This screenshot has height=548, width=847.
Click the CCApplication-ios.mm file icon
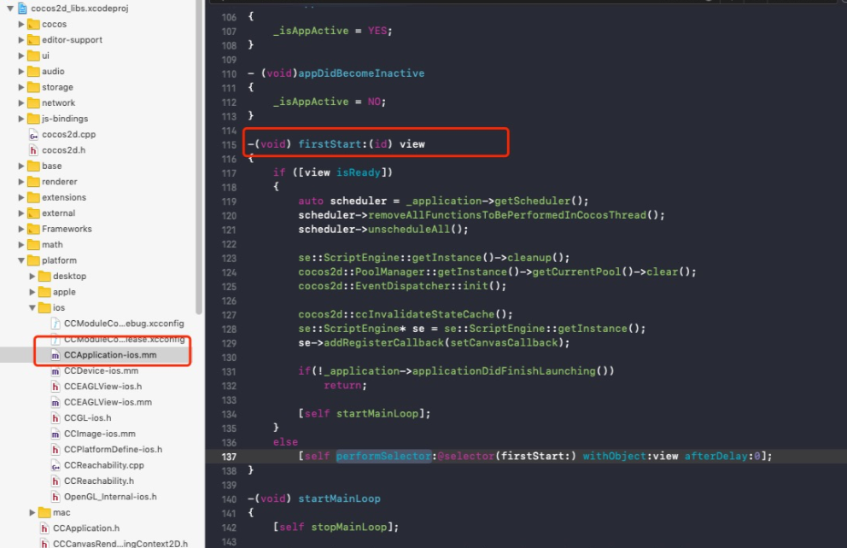click(x=55, y=355)
